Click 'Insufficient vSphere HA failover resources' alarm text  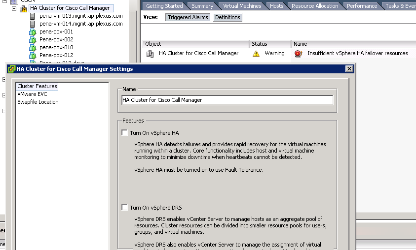pos(357,54)
